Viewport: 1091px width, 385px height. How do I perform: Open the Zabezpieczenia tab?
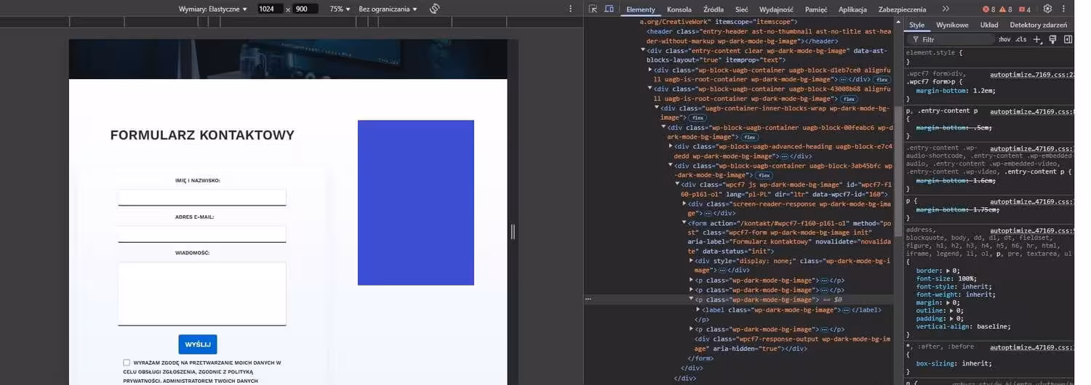tap(902, 9)
